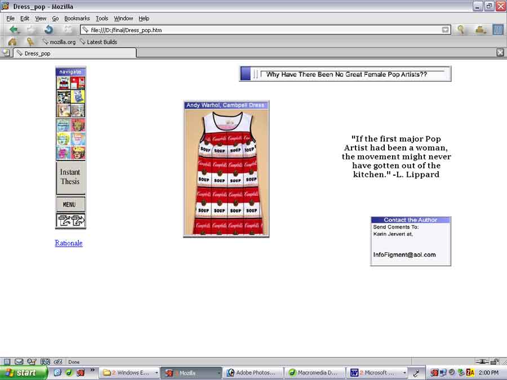Click the Print icon in toolbar
Viewport: 507px width, 380px height.
coord(480,30)
